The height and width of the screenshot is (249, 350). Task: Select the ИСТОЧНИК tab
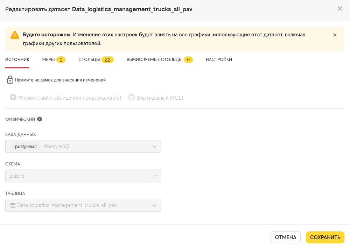coord(17,59)
